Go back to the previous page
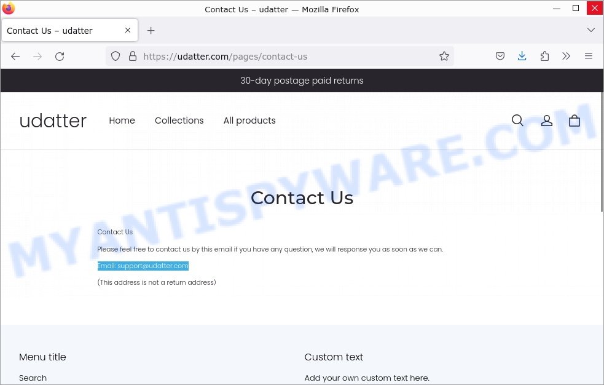Viewport: 604px width, 385px height. click(15, 57)
